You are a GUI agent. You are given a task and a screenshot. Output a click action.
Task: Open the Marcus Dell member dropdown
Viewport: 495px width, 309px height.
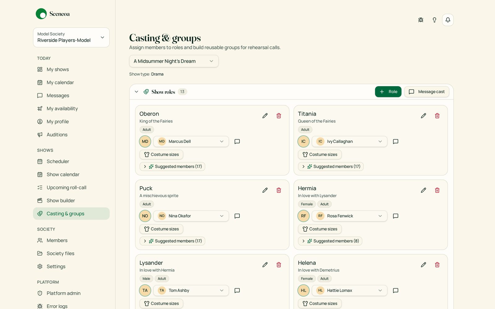point(191,142)
